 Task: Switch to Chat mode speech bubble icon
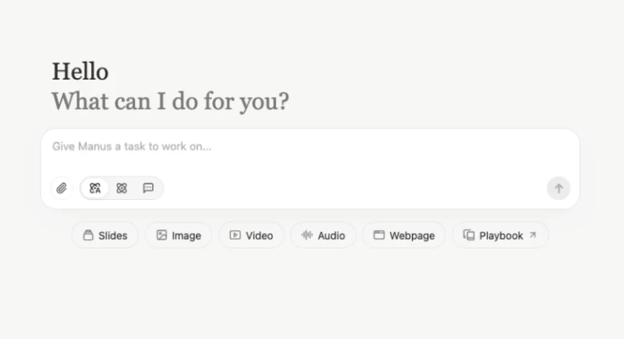click(x=148, y=188)
